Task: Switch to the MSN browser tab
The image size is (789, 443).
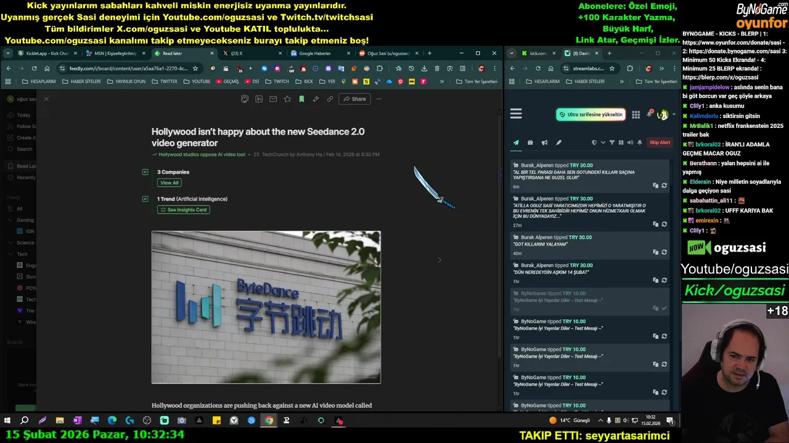Action: (x=115, y=54)
